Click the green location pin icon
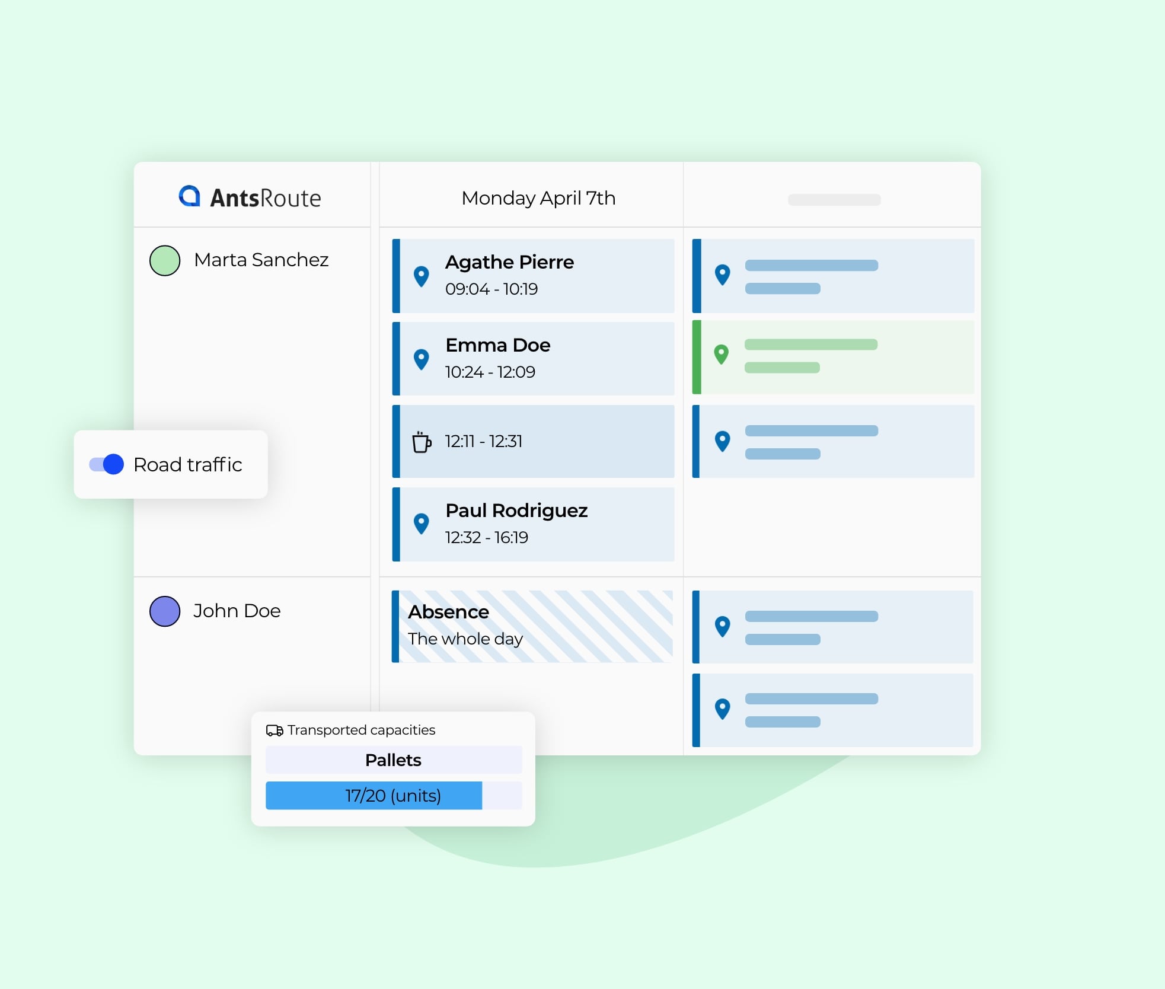This screenshot has width=1165, height=989. click(721, 354)
